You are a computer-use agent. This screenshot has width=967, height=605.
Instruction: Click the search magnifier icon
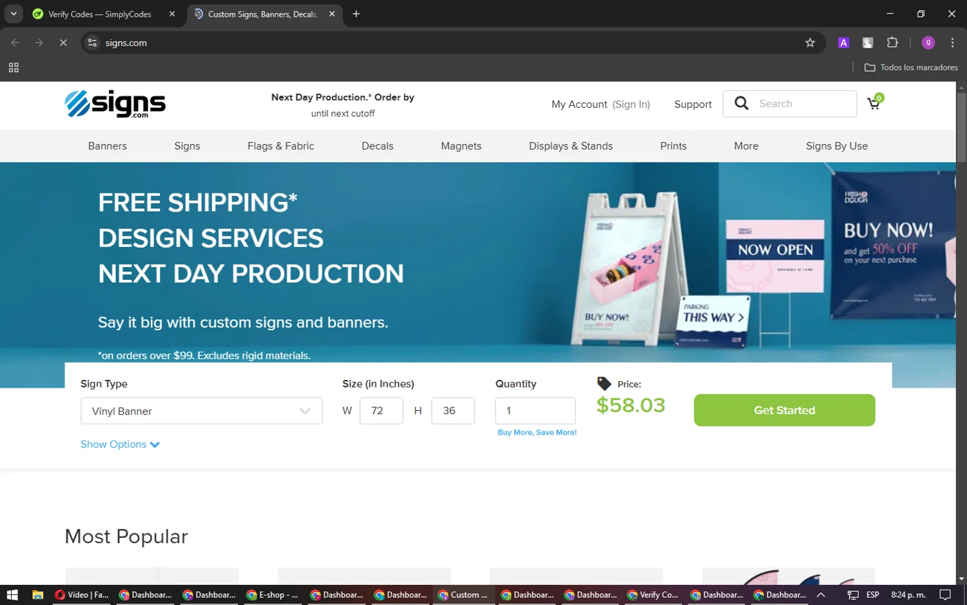point(741,103)
